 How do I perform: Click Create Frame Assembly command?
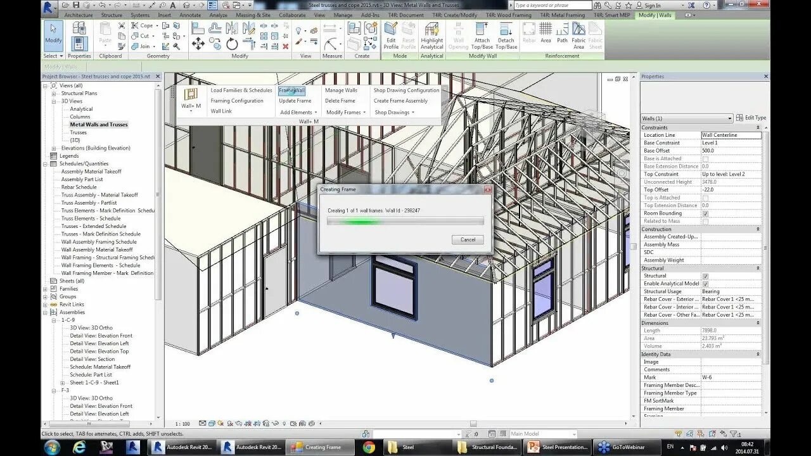coord(400,101)
